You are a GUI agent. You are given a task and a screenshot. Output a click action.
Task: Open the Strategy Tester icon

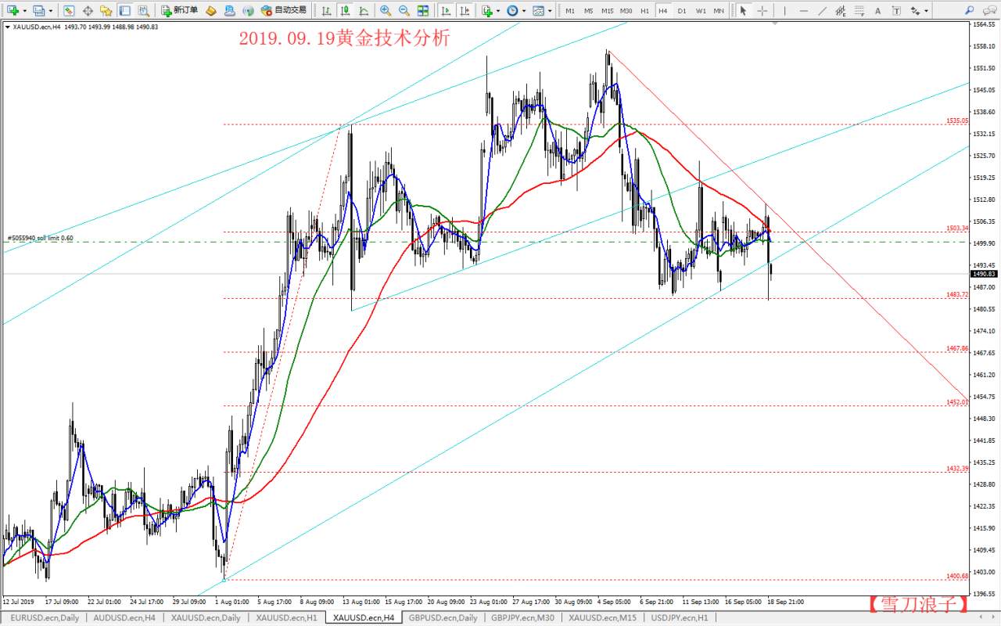(x=143, y=11)
